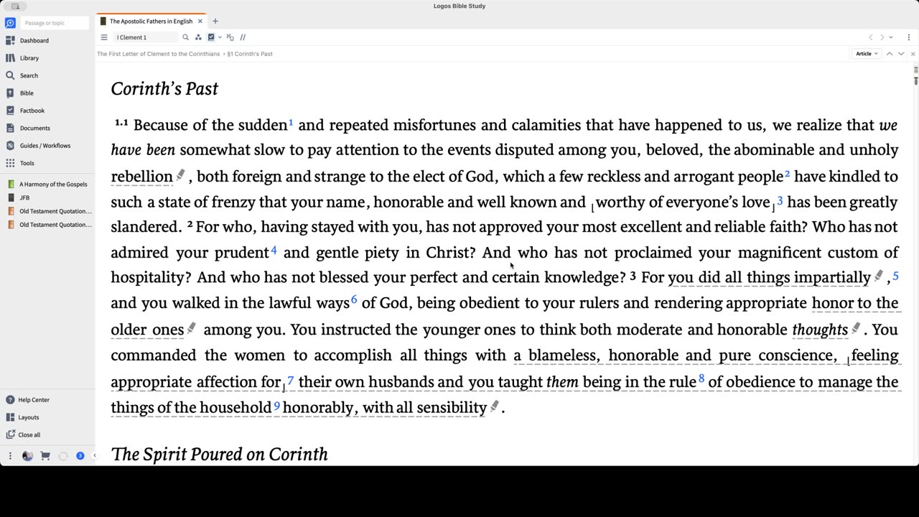Screen dimensions: 919x517
Task: Click 'The Spirit Poured on Corinth' heading
Action: pos(220,454)
